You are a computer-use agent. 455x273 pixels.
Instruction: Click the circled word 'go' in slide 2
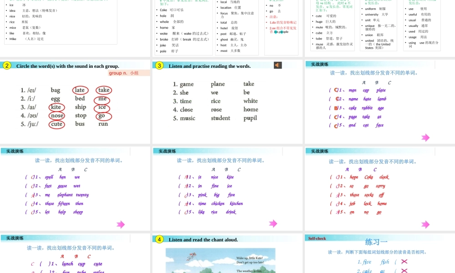coord(104,116)
